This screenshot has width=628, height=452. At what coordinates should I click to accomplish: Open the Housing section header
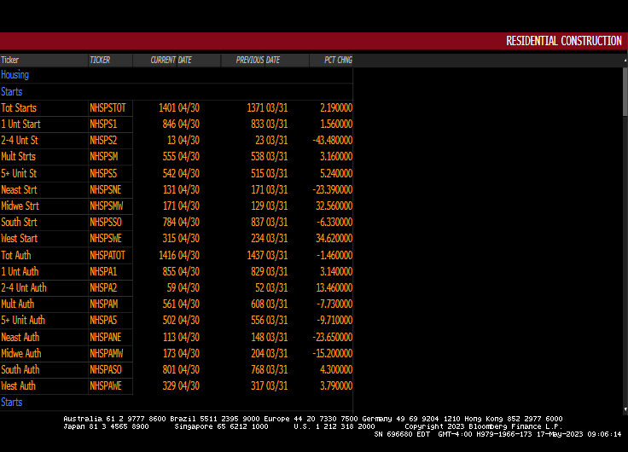[x=15, y=75]
